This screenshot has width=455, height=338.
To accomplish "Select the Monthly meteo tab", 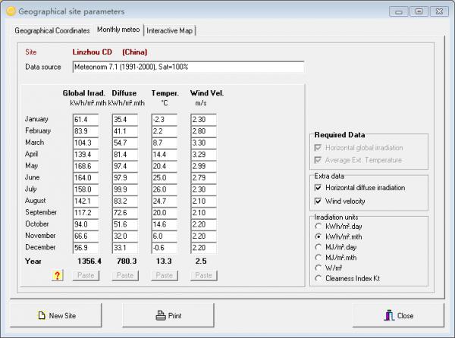I will [x=118, y=30].
